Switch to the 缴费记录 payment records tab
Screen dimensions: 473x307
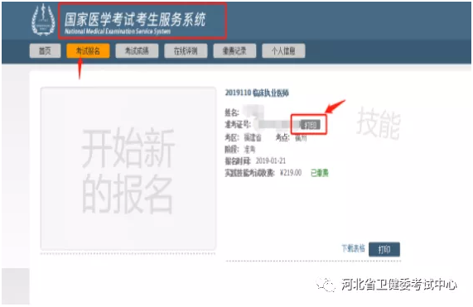click(x=234, y=50)
